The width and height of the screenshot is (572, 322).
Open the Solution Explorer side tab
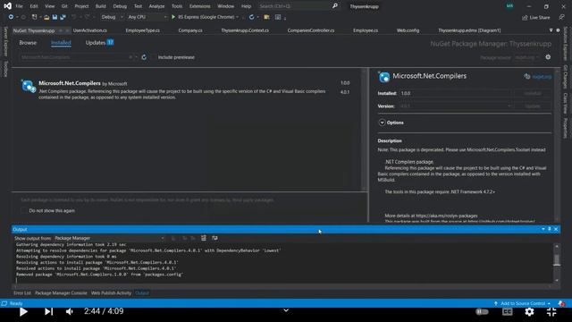566,44
